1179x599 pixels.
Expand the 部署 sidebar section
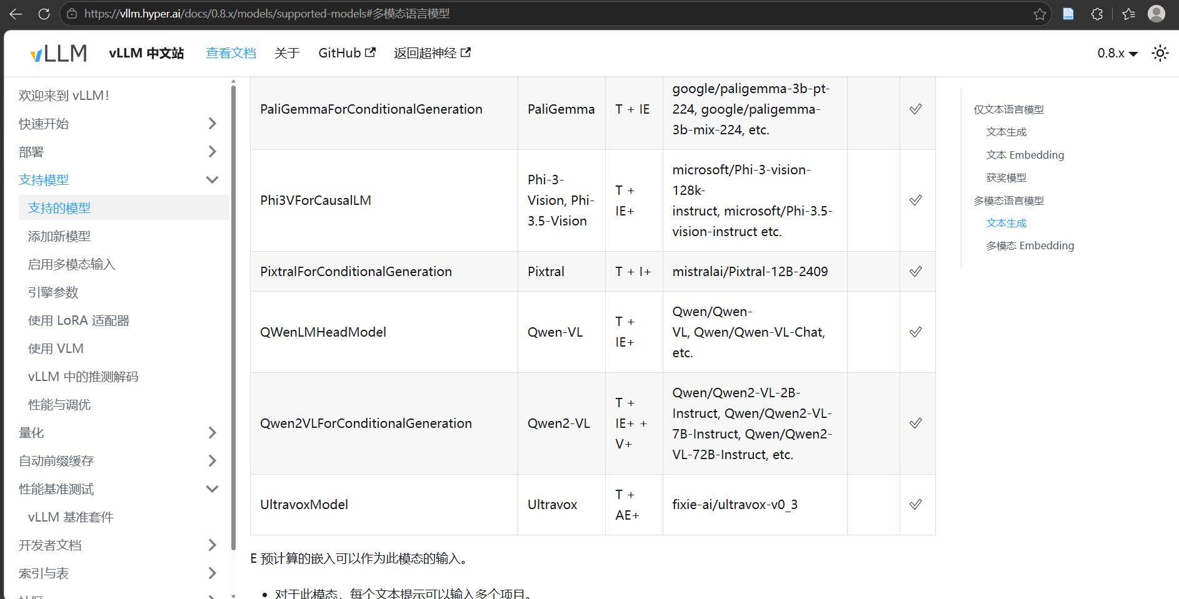(x=212, y=152)
